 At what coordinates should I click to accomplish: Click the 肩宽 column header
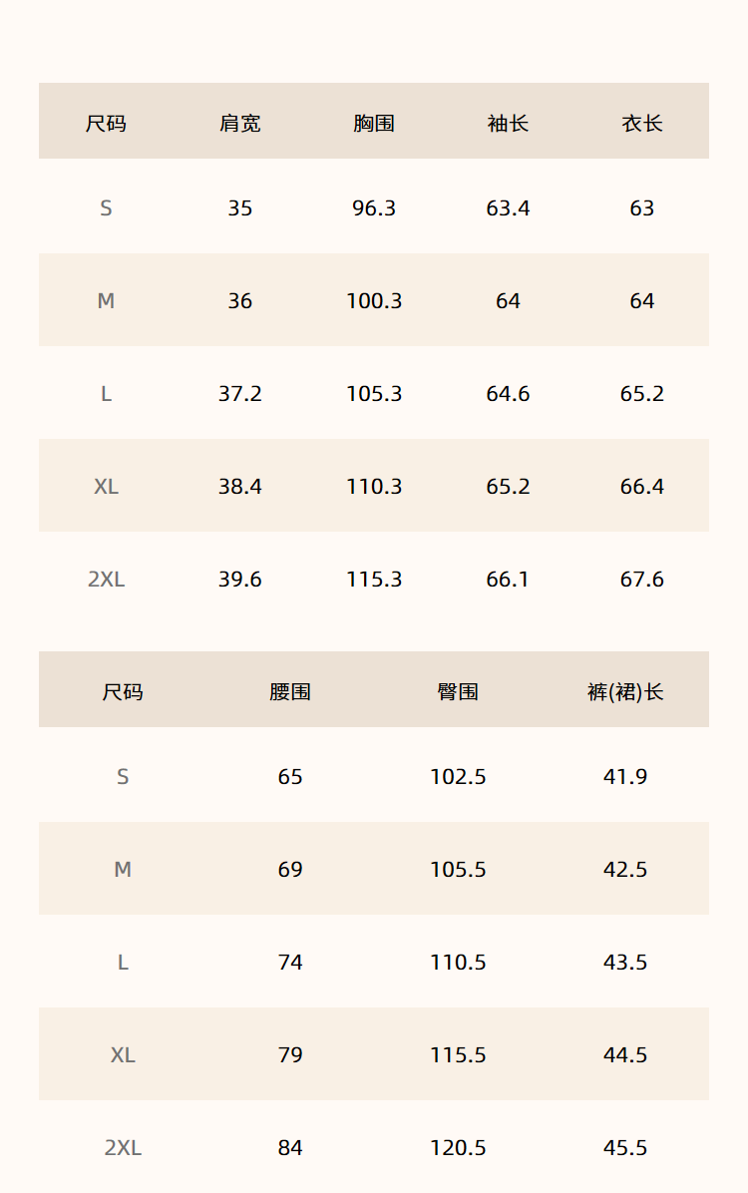click(240, 124)
